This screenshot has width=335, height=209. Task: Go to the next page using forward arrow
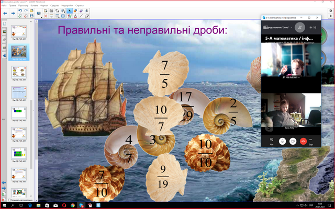point(12,13)
